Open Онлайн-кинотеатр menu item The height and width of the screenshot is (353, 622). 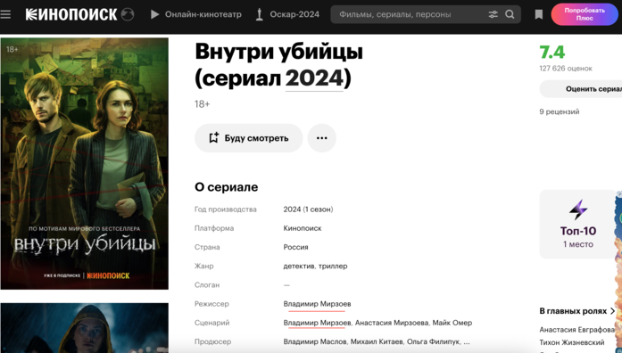click(x=196, y=14)
